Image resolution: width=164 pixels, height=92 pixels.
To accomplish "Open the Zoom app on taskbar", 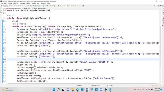I will click(x=101, y=90).
